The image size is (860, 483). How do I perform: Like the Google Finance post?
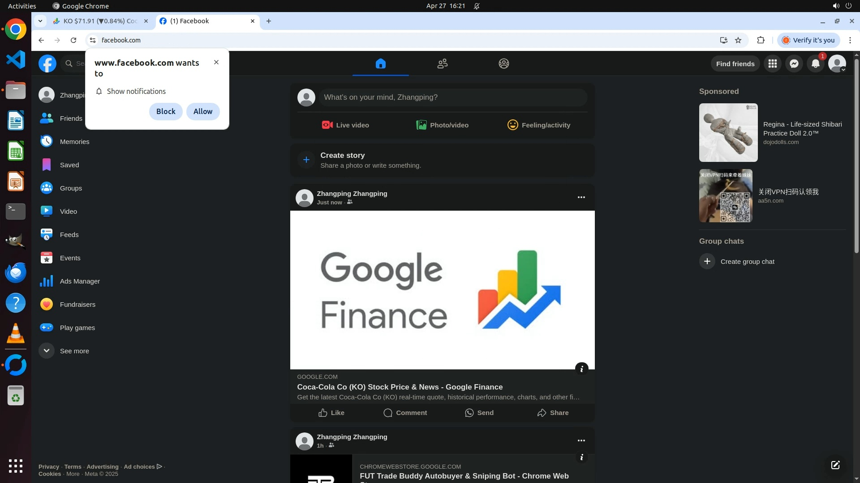331,413
